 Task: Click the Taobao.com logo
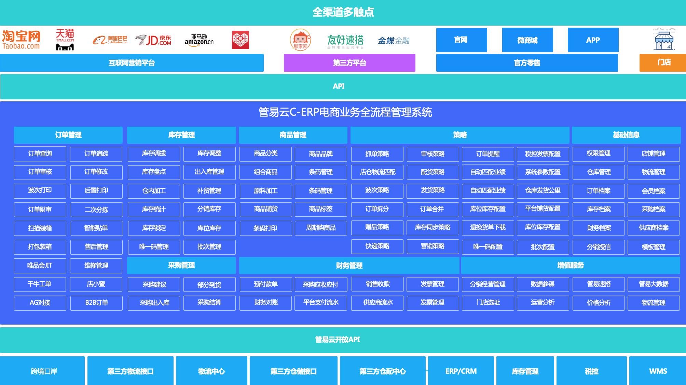21,40
